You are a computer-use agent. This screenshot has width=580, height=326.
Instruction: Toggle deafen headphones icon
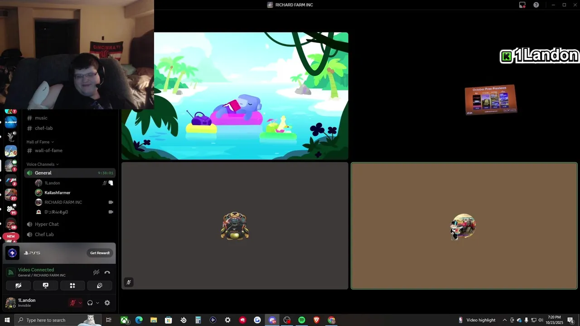90,303
